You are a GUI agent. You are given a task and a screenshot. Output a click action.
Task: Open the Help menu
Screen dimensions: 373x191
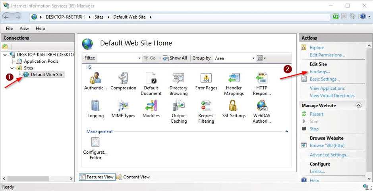tap(40, 28)
